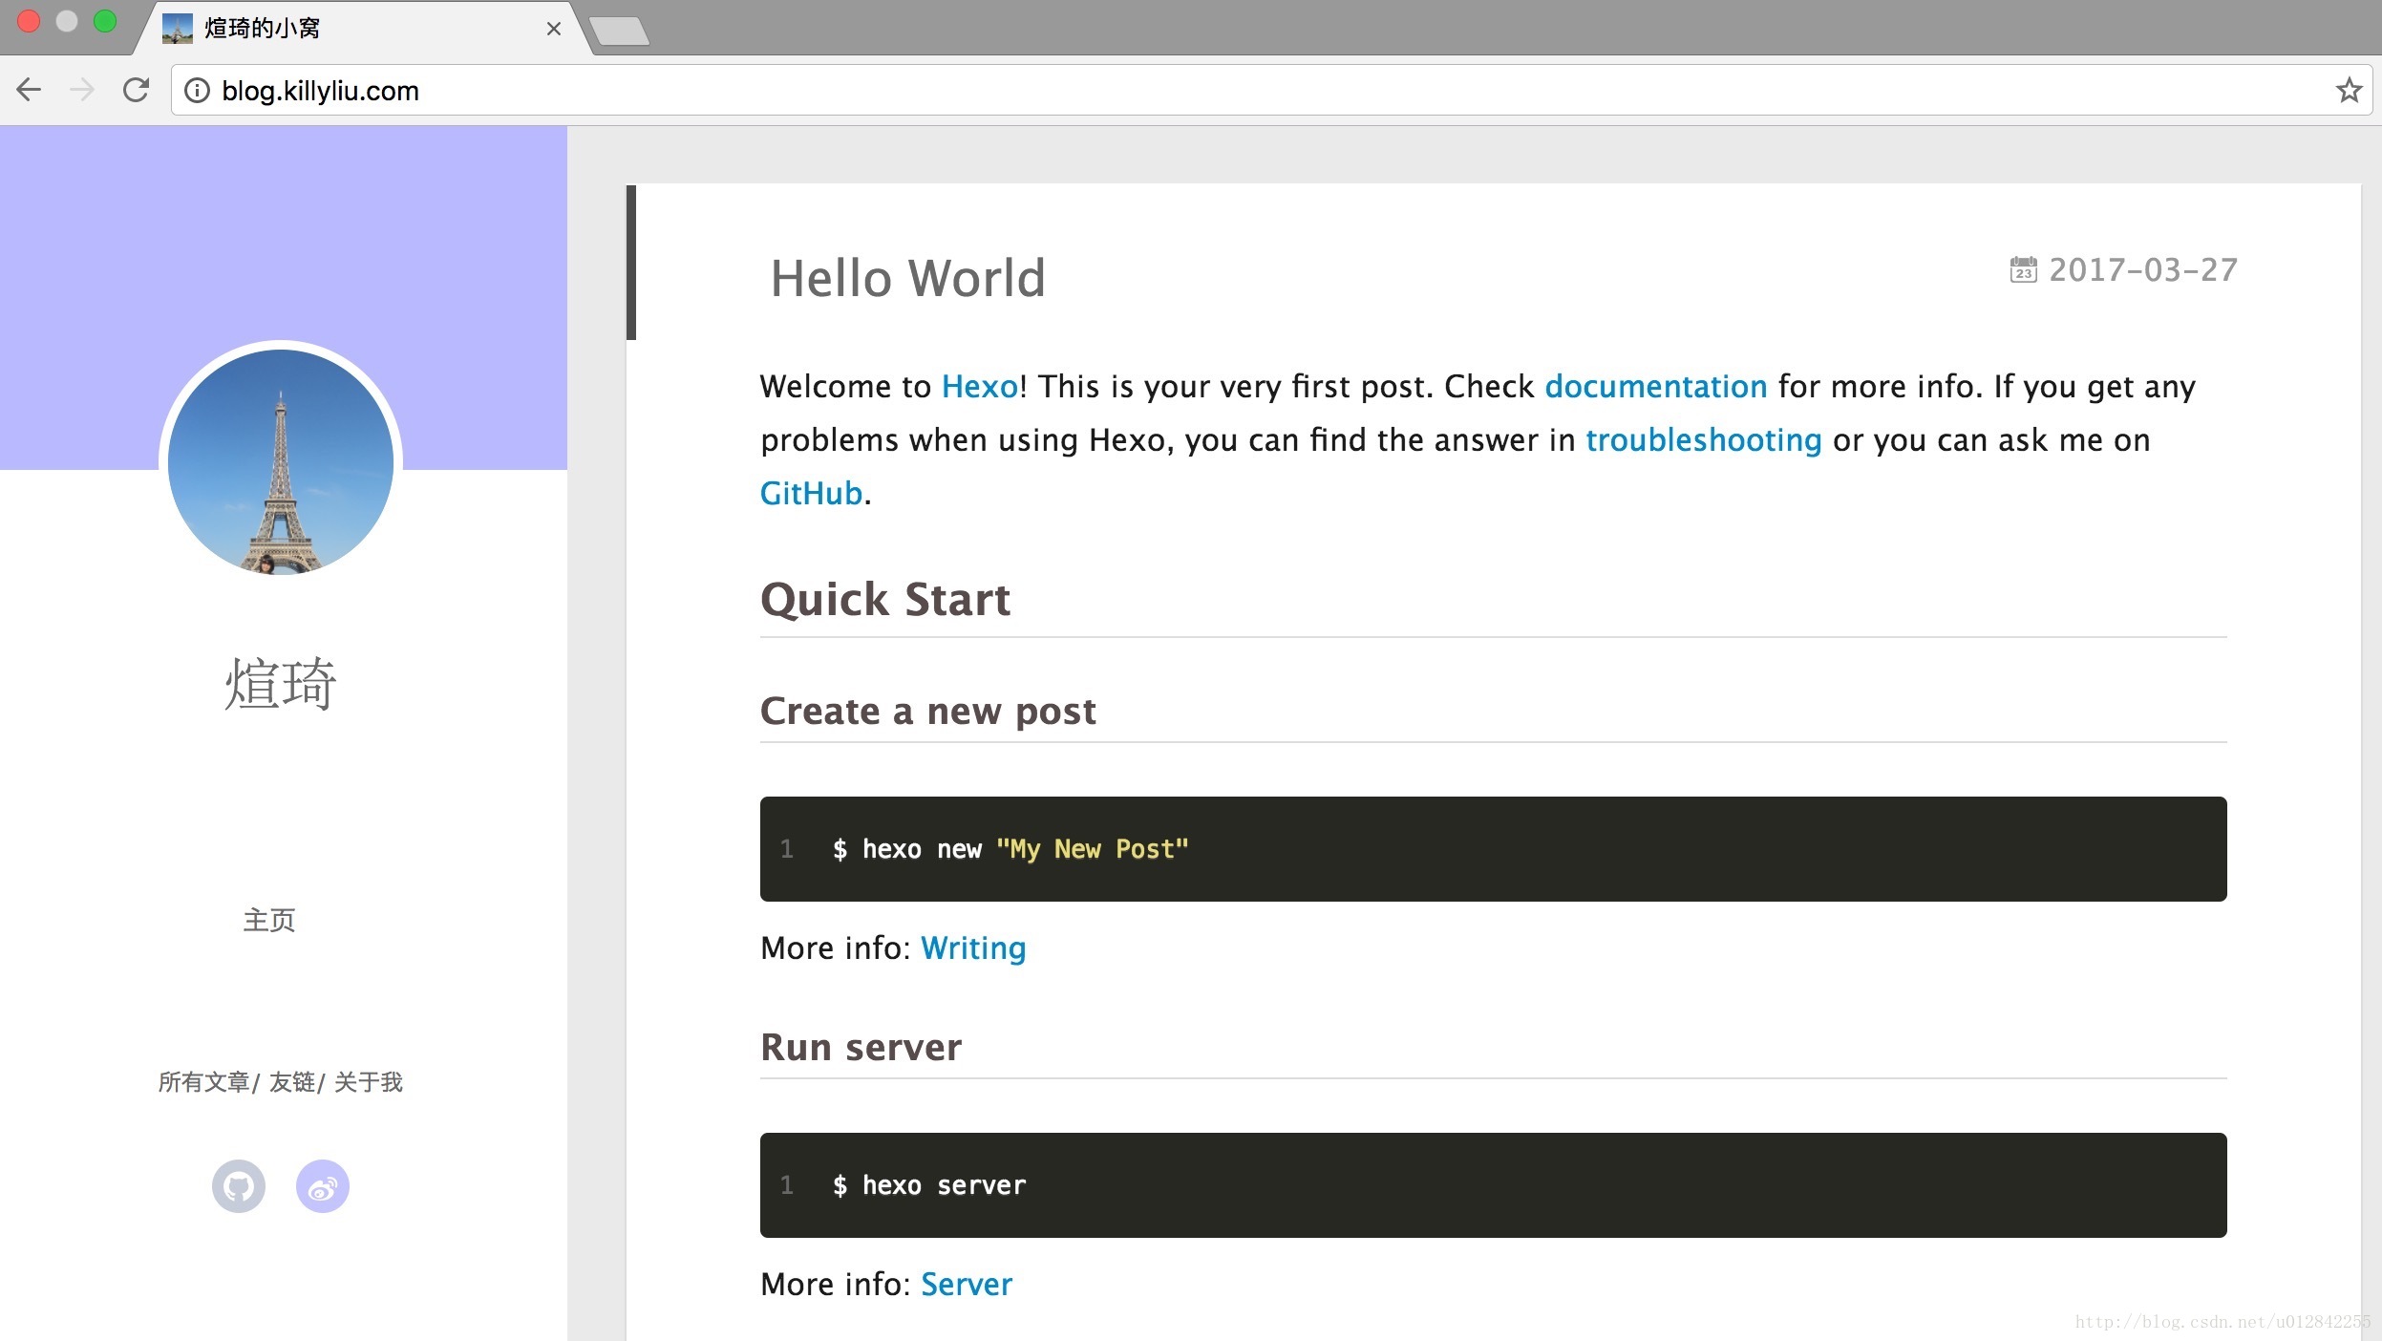Click the calendar icon beside post date
Viewport: 2382px width, 1341px height.
tap(2023, 270)
